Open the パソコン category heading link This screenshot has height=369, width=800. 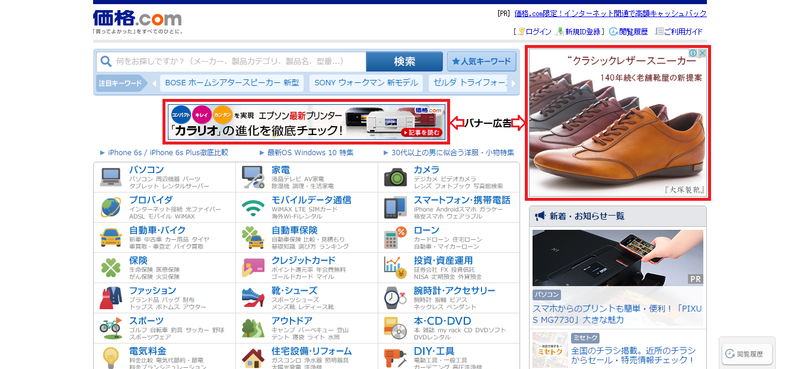(146, 170)
